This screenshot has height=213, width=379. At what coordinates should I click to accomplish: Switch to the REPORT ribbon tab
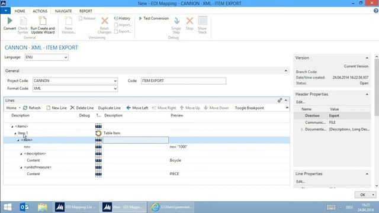(86, 11)
